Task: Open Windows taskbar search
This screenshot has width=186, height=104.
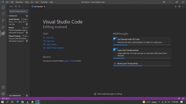Action: 7,102
